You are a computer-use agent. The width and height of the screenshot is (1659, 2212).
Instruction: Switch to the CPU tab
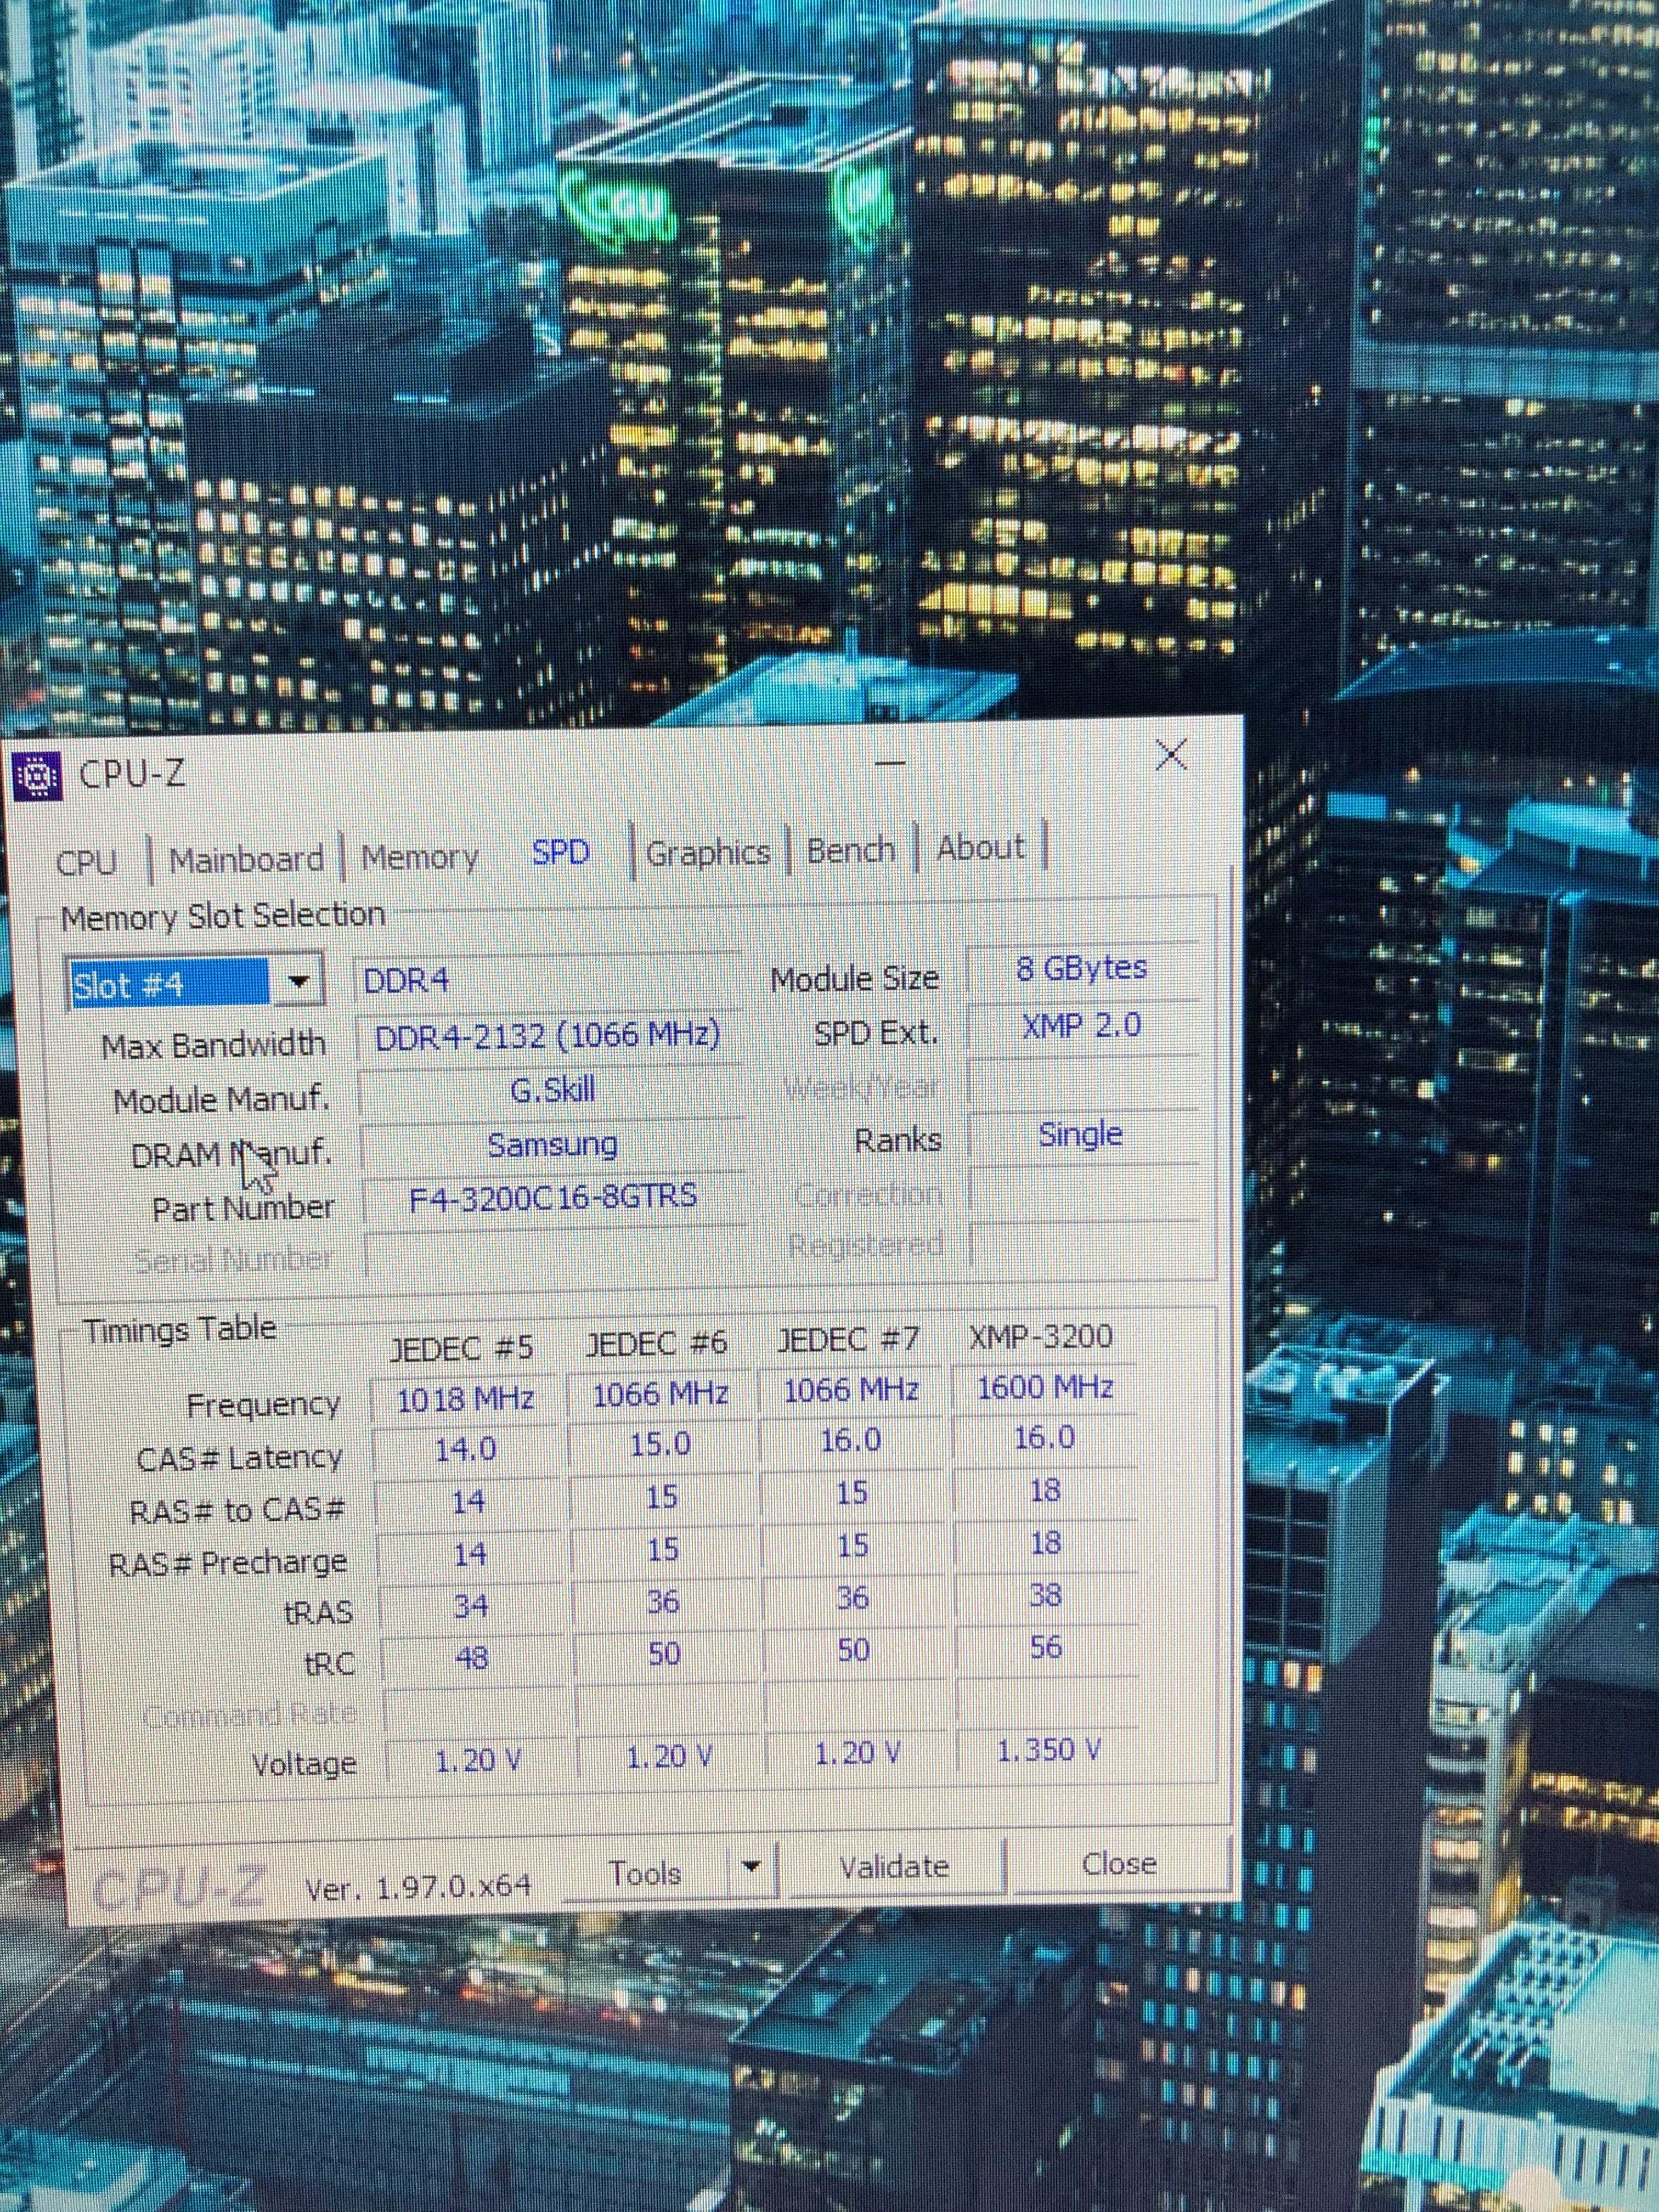click(86, 862)
